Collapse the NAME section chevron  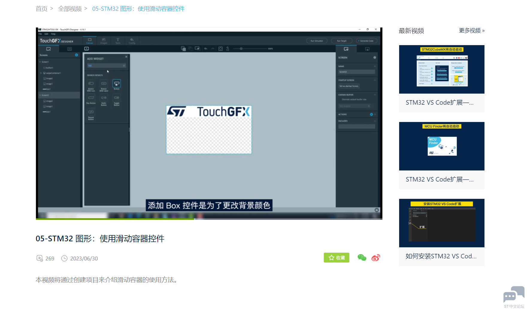pyautogui.click(x=375, y=66)
